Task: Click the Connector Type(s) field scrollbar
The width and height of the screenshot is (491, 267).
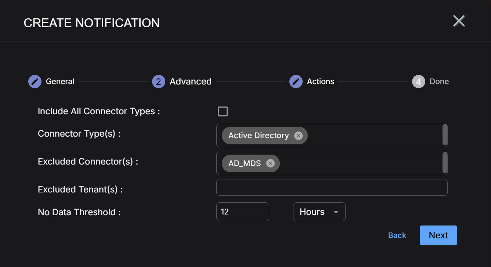Action: pos(445,135)
